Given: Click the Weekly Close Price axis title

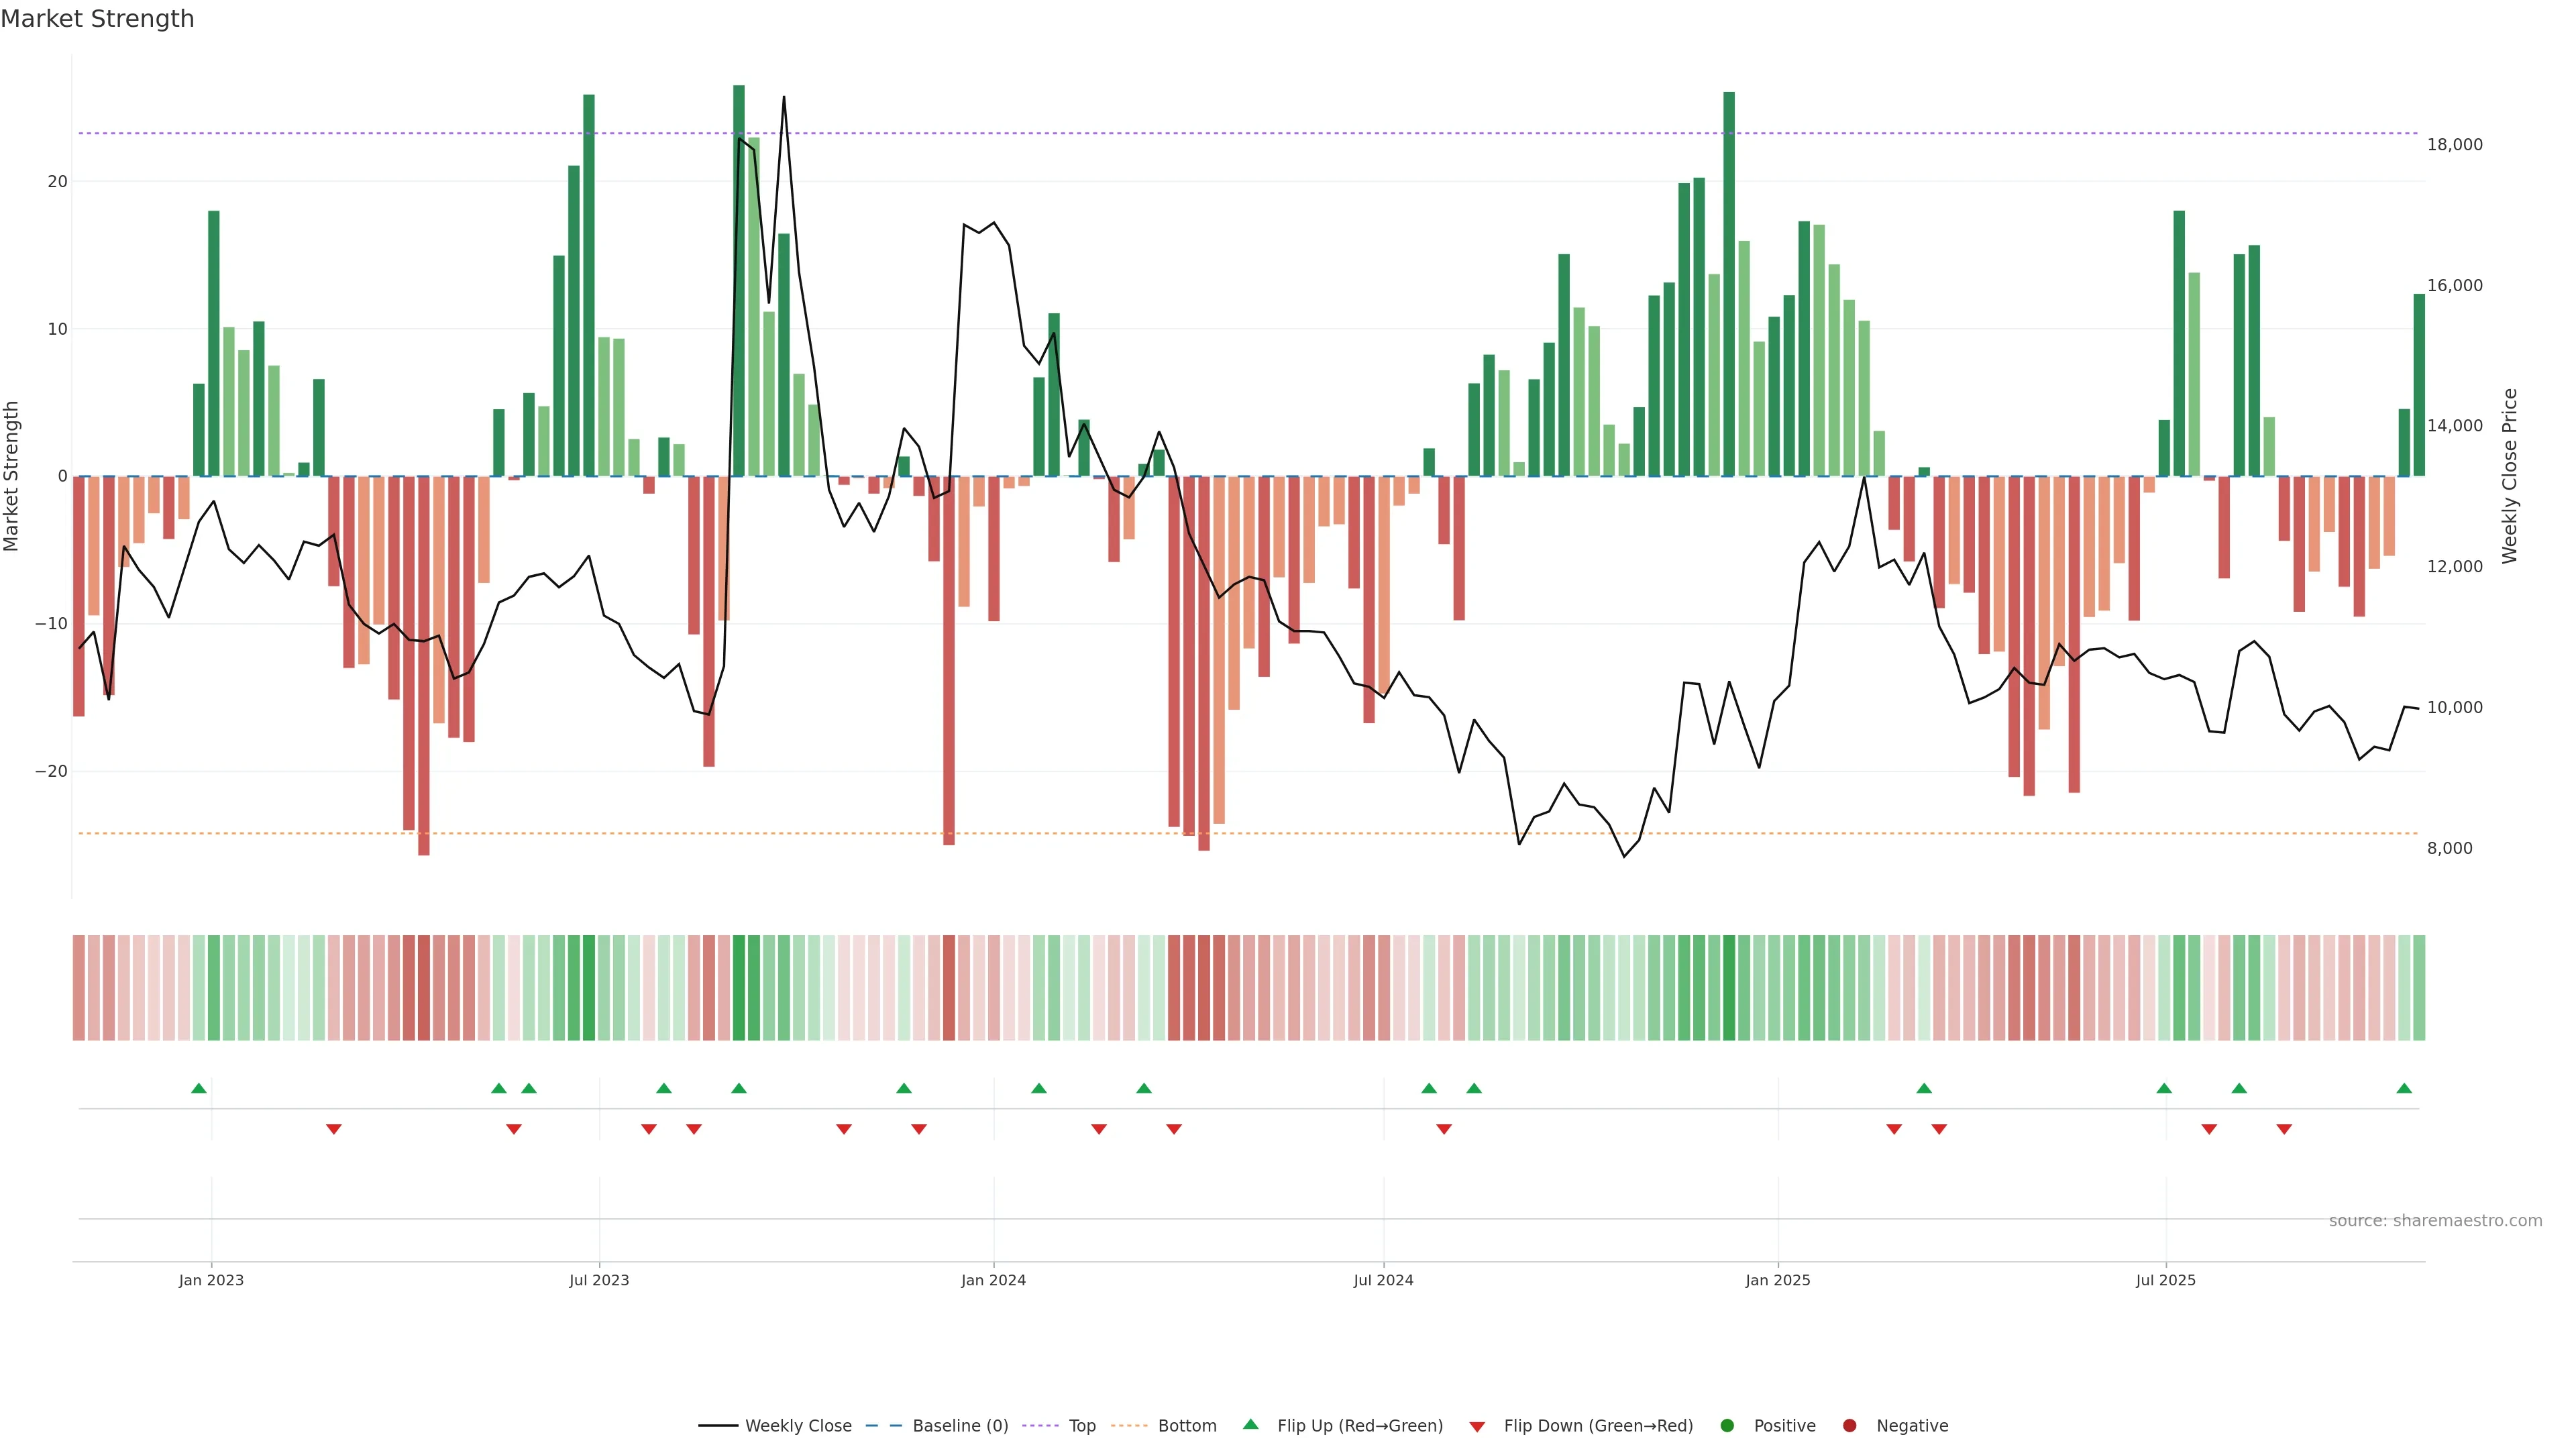Looking at the screenshot, I should point(2510,476).
